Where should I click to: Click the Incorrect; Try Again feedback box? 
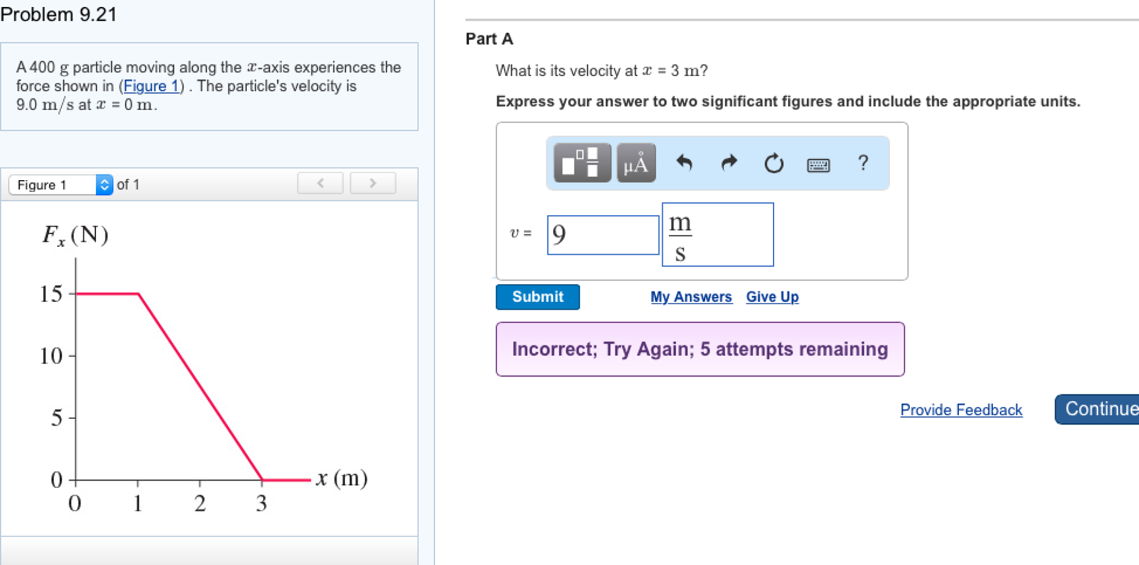coord(700,349)
